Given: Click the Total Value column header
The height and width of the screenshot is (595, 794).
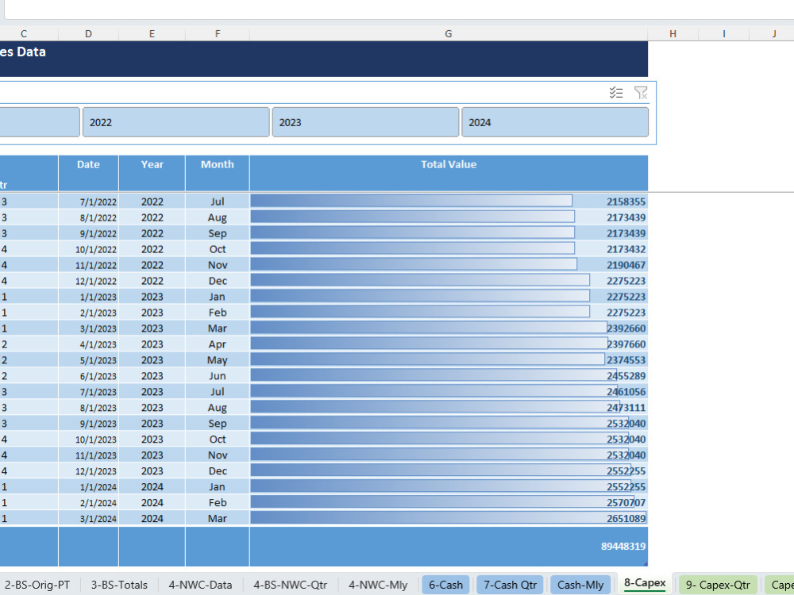Looking at the screenshot, I should (449, 164).
